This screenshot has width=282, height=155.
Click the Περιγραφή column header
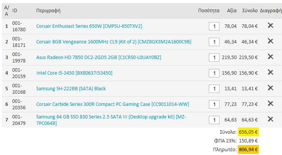click(x=48, y=11)
